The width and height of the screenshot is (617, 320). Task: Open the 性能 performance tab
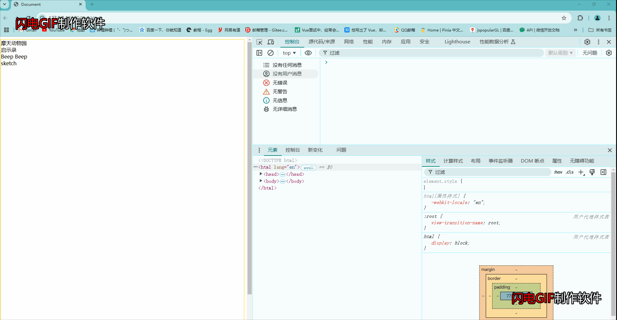[368, 42]
